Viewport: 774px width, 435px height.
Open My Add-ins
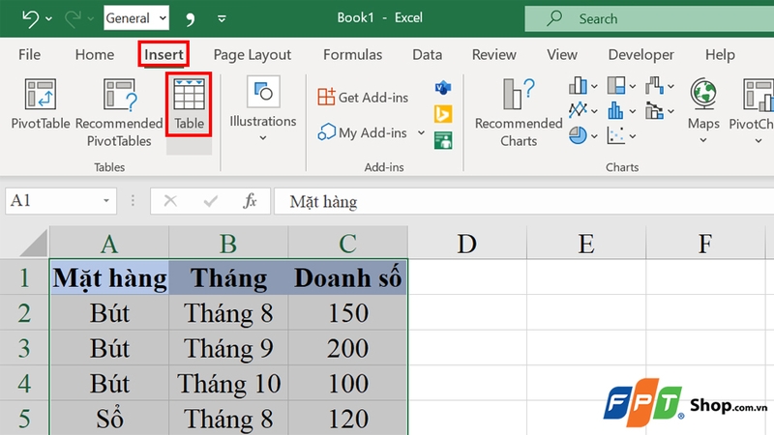click(363, 132)
